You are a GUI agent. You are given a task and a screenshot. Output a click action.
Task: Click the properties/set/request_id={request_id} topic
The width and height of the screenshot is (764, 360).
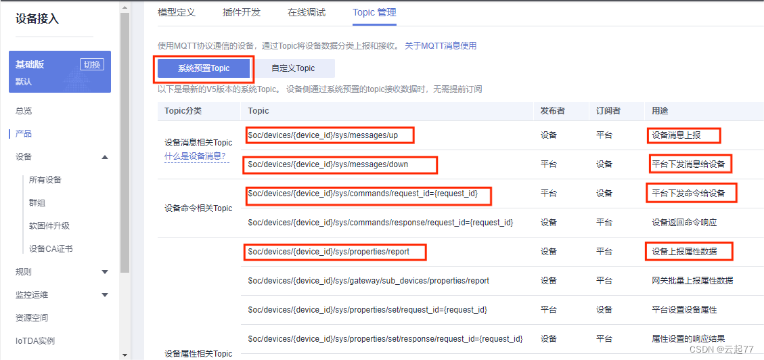tap(368, 310)
